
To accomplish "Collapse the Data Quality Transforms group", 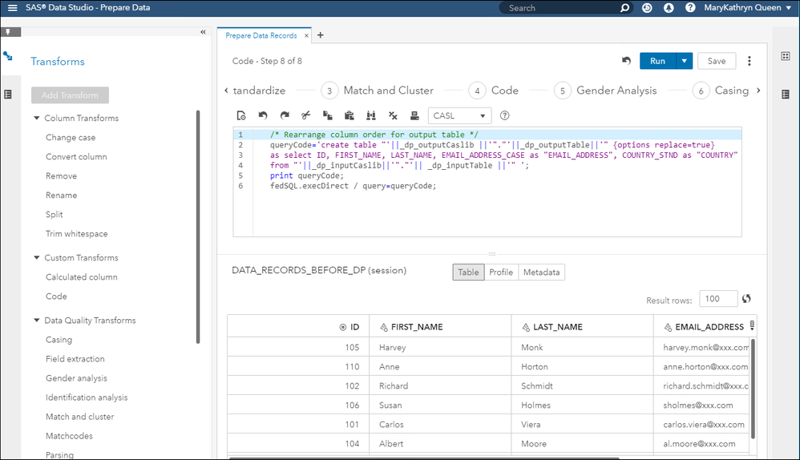I will click(x=37, y=321).
